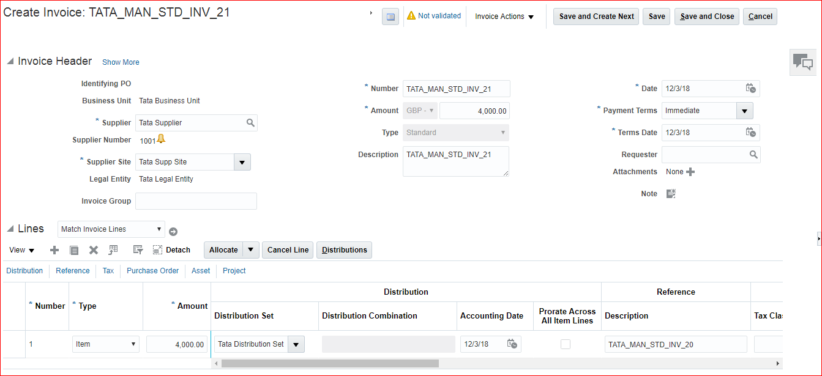
Task: Collapse the Invoice Header section
Action: [10, 62]
